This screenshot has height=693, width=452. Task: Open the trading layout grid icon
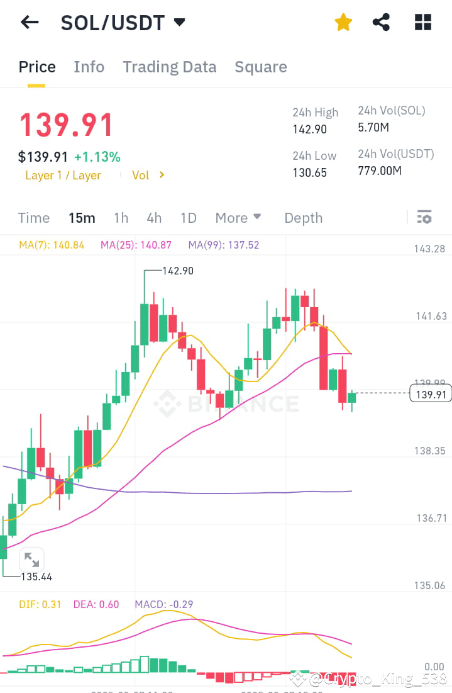click(x=422, y=21)
